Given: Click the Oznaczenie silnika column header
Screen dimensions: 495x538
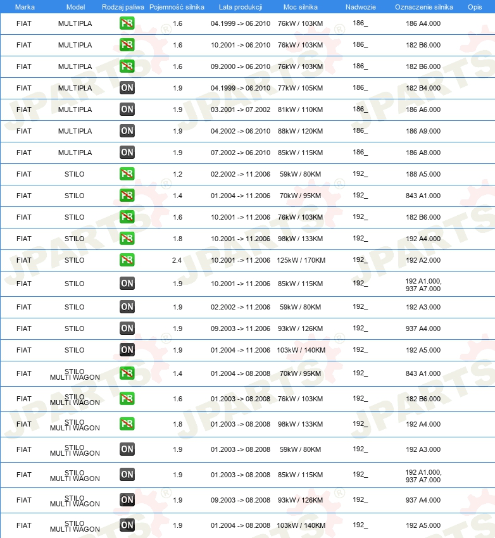Looking at the screenshot, I should pyautogui.click(x=423, y=7).
